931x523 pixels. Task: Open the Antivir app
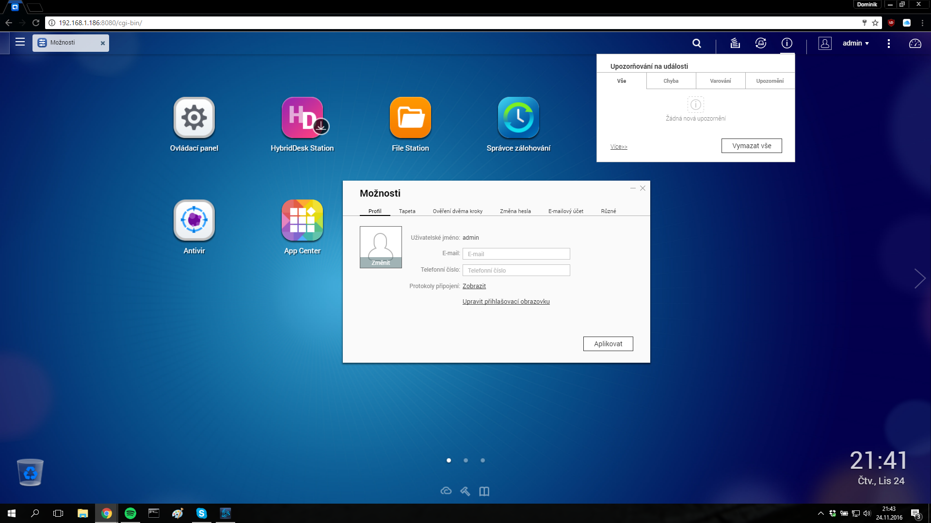pyautogui.click(x=194, y=220)
